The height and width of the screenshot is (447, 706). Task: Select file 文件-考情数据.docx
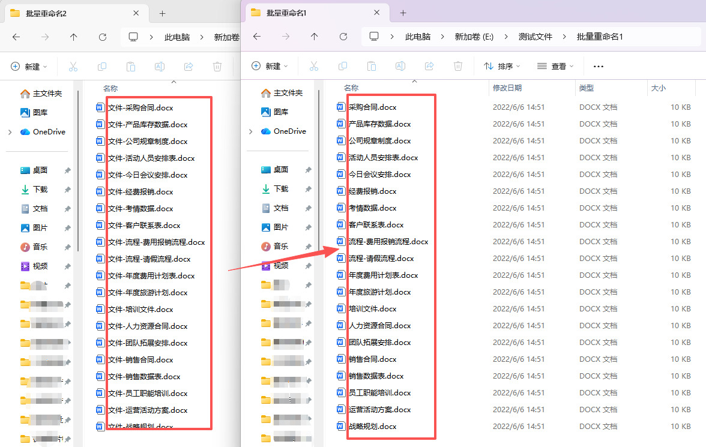coord(134,208)
